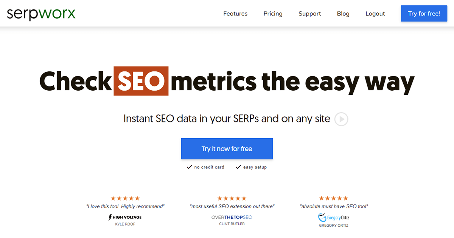
Task: Click the star rating row above Clint Butler
Action: 232,198
